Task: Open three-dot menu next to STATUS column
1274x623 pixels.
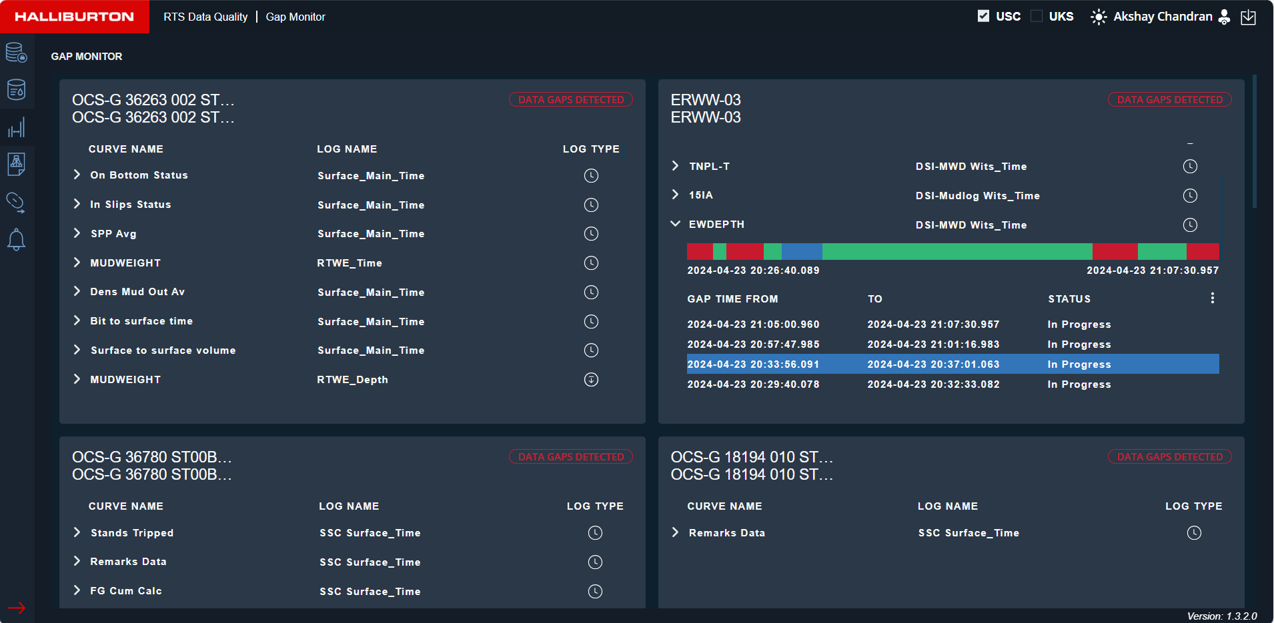Action: [x=1212, y=299]
